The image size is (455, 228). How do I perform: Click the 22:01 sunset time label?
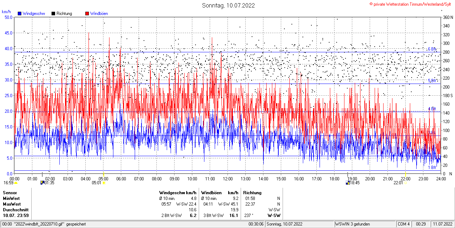coord(398,183)
